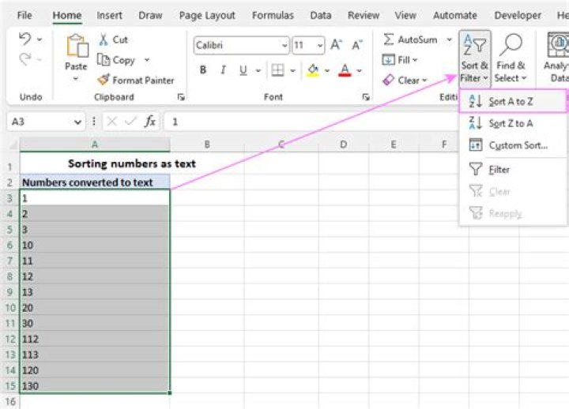
Task: Toggle Bold formatting
Action: coord(203,70)
